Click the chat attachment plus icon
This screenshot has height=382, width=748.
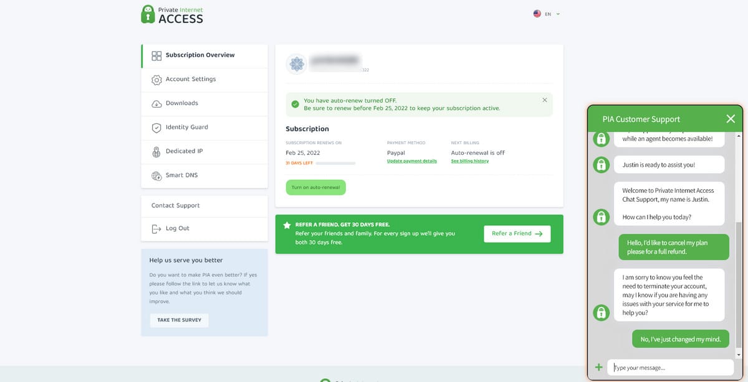[599, 367]
